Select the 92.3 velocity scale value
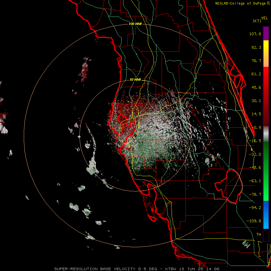The image size is (271, 271). tap(256, 47)
